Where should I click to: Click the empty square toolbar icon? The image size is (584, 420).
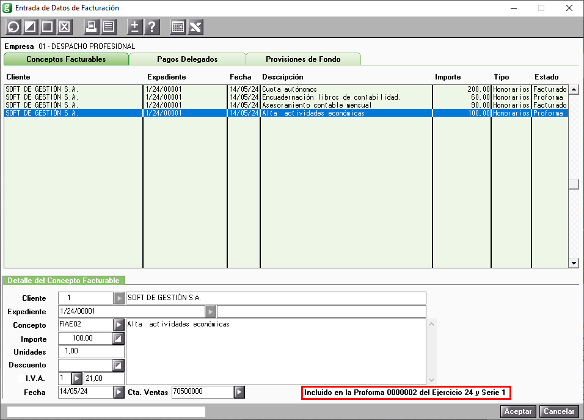[x=47, y=27]
